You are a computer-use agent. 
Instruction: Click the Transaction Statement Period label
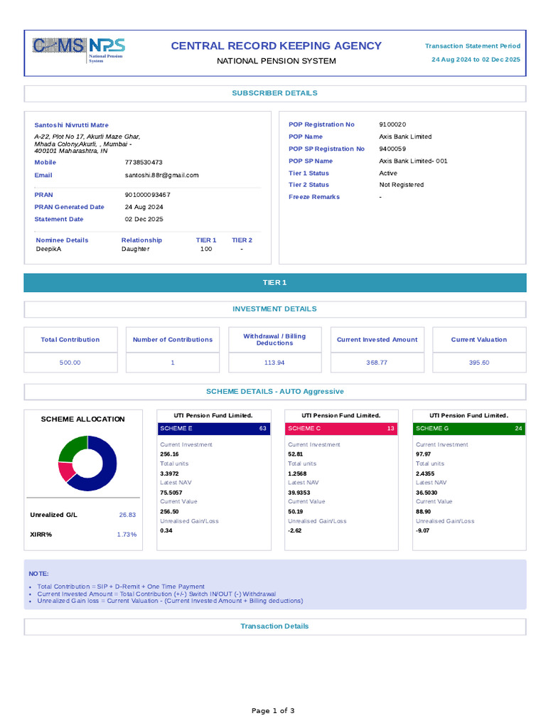[473, 46]
